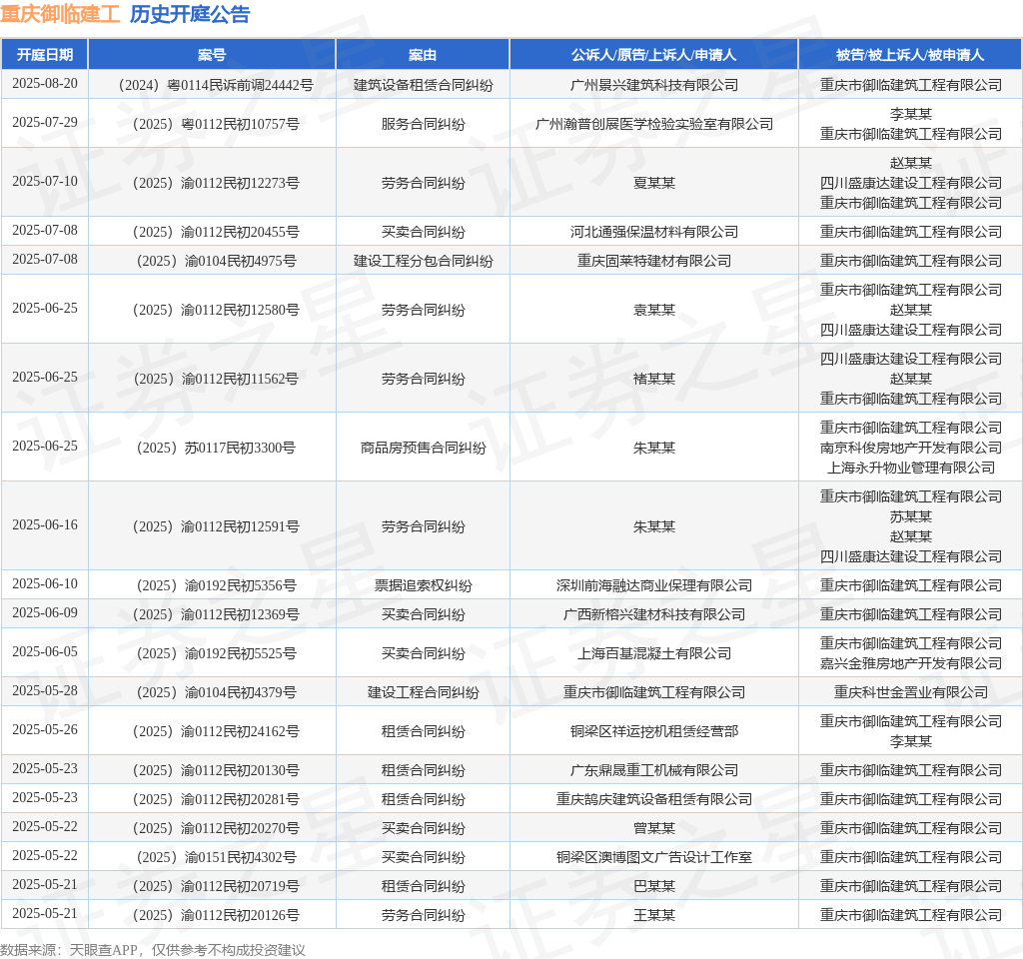Click defendant 嘉兴金雅房地产开发有限公司
This screenshot has width=1023, height=959.
pyautogui.click(x=910, y=663)
